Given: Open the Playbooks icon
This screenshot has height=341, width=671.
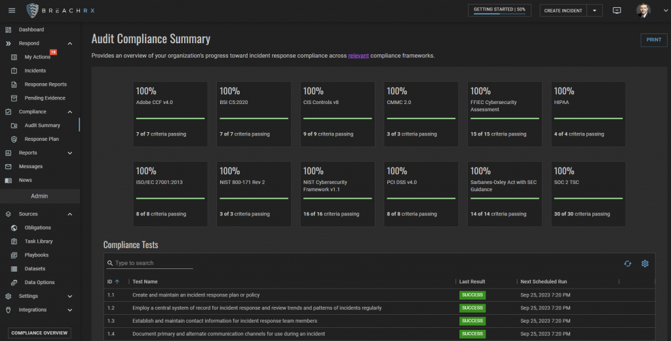Looking at the screenshot, I should [x=14, y=255].
